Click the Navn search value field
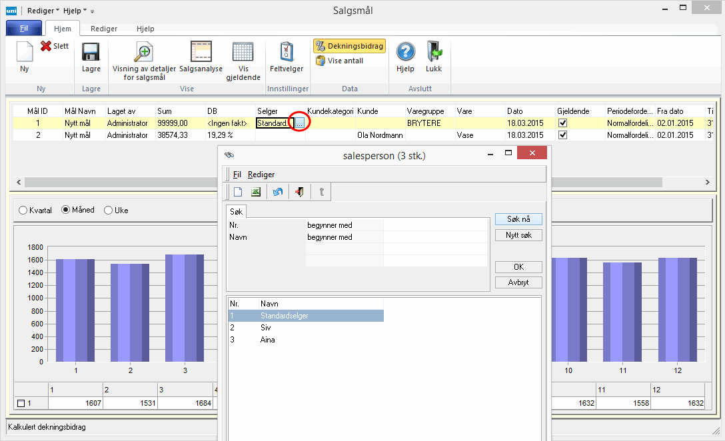Screen dimensions: 725x441 [x=434, y=237]
